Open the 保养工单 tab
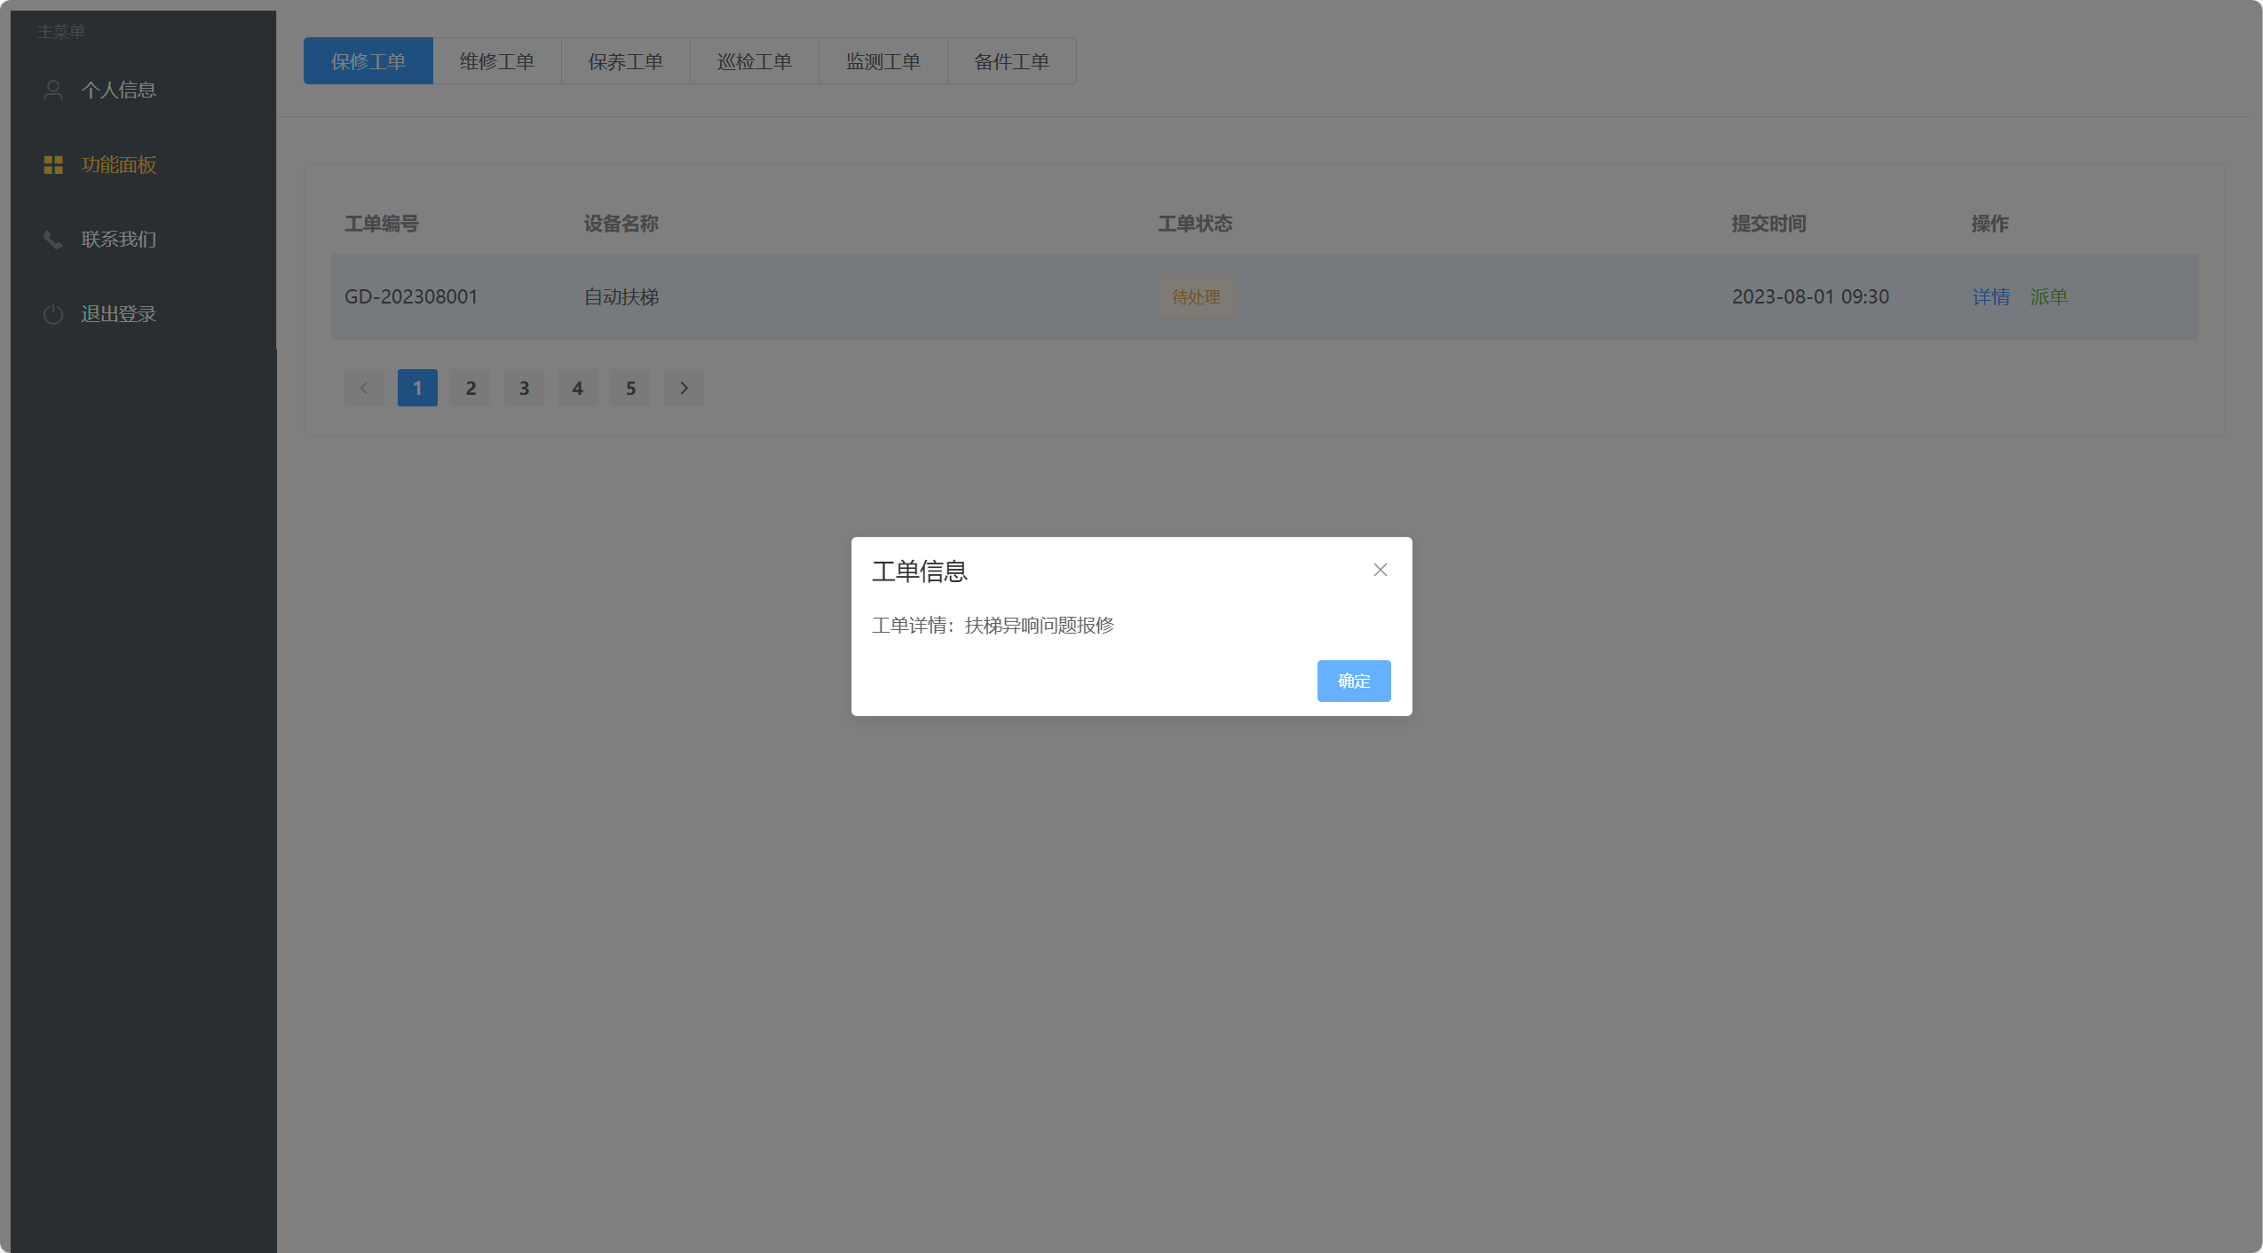 click(x=626, y=61)
